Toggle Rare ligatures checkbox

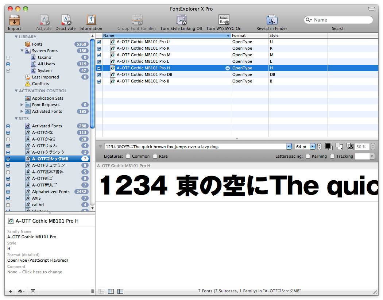click(155, 156)
